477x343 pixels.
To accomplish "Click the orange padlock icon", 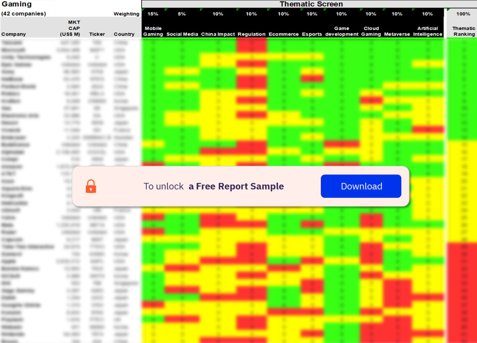I will 91,186.
